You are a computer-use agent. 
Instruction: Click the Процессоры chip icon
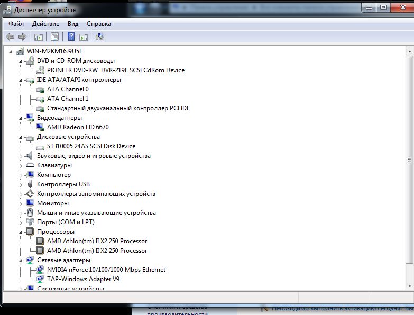point(30,232)
